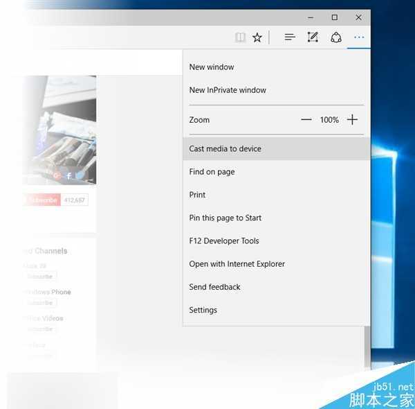Open F12 Developer Tools
This screenshot has width=415, height=409.
click(x=276, y=241)
